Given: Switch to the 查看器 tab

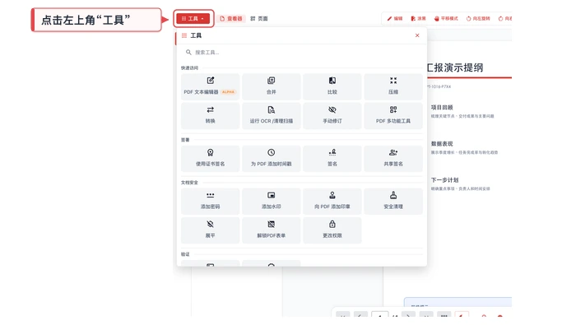Looking at the screenshot, I should pyautogui.click(x=230, y=18).
